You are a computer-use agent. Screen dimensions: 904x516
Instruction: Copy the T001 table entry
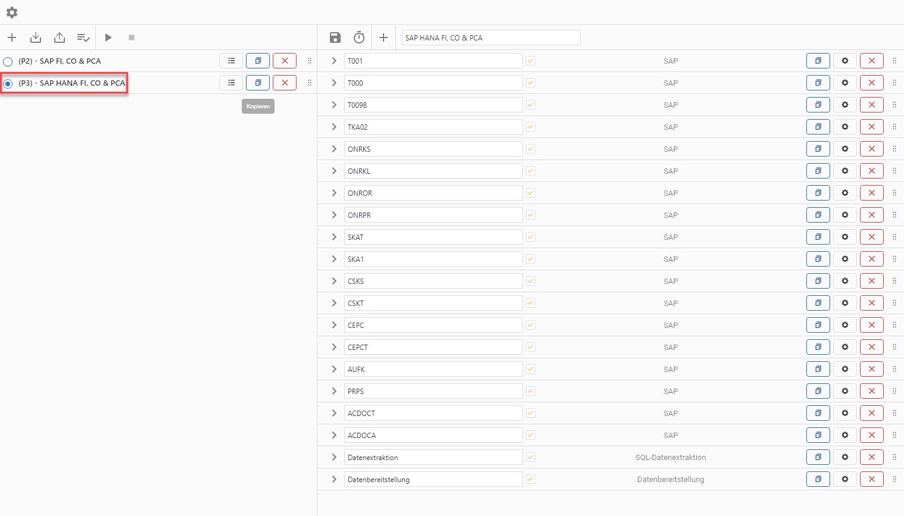coord(818,60)
